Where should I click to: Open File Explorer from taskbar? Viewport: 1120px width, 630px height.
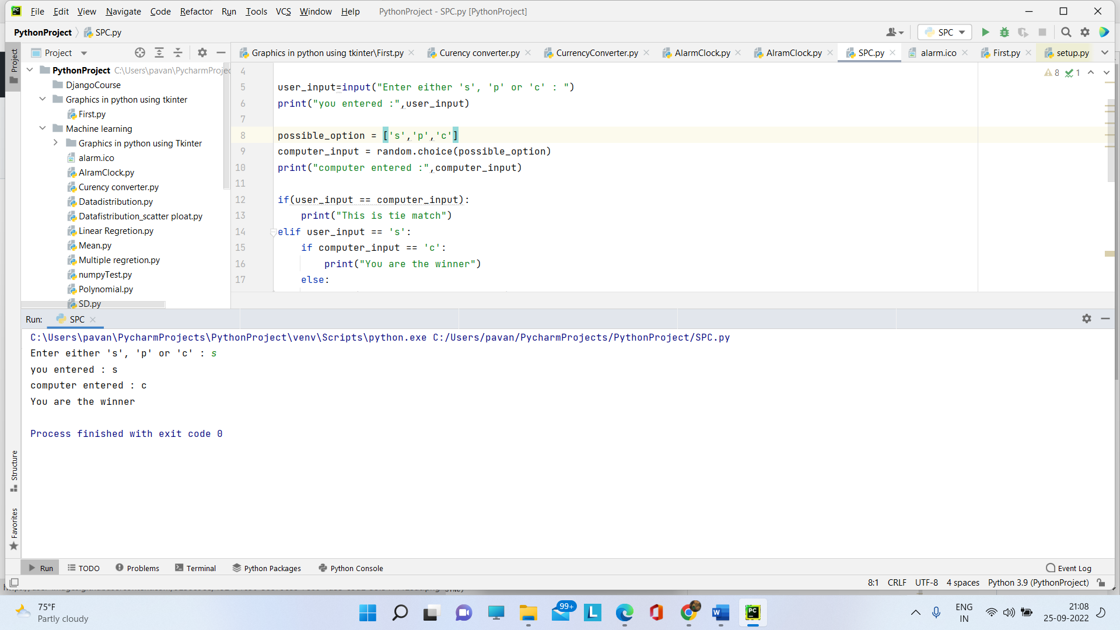click(x=528, y=612)
